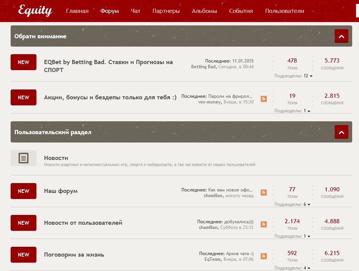Click the Новости document icon
Image resolution: width=359 pixels, height=271 pixels.
[x=24, y=158]
